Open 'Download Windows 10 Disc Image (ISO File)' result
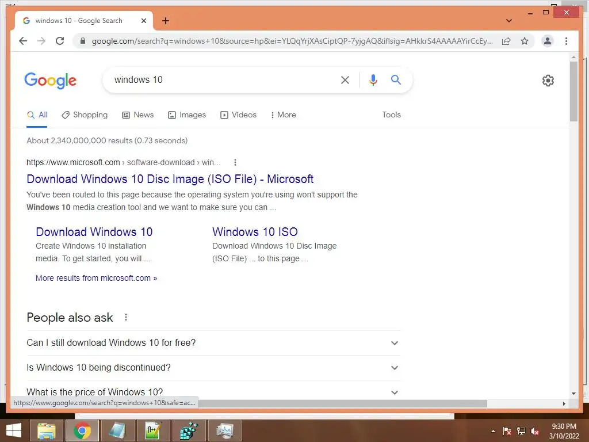The height and width of the screenshot is (442, 589). [x=170, y=179]
